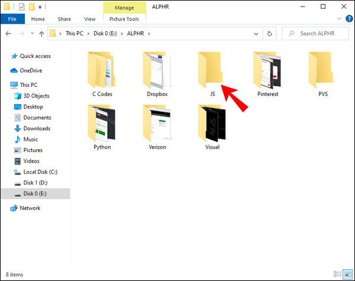355x281 pixels.
Task: Select the JS folder icon
Action: tap(211, 70)
